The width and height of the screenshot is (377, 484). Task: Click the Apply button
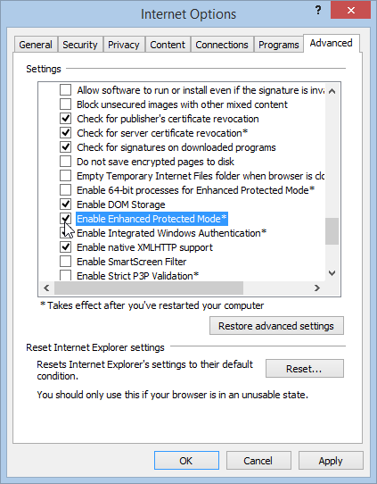(x=331, y=461)
